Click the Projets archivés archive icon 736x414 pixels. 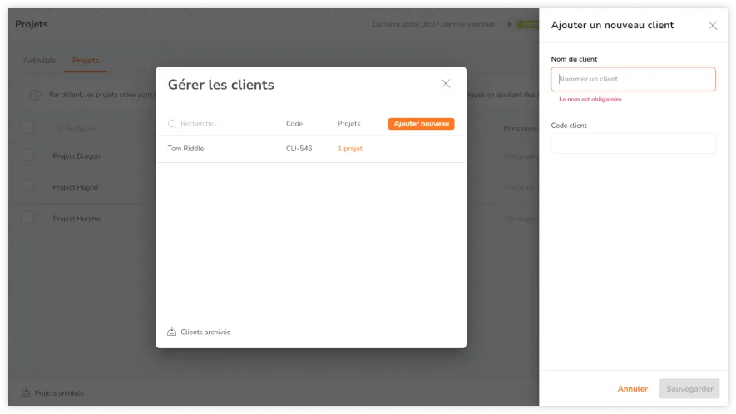(x=26, y=392)
